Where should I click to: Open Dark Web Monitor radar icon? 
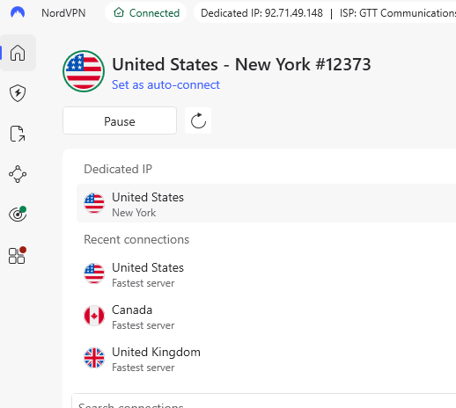[18, 215]
